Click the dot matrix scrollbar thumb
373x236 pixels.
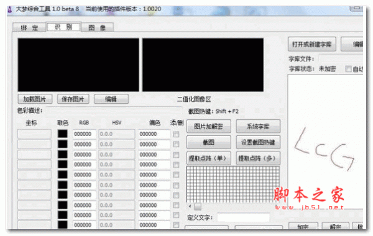click(x=198, y=207)
